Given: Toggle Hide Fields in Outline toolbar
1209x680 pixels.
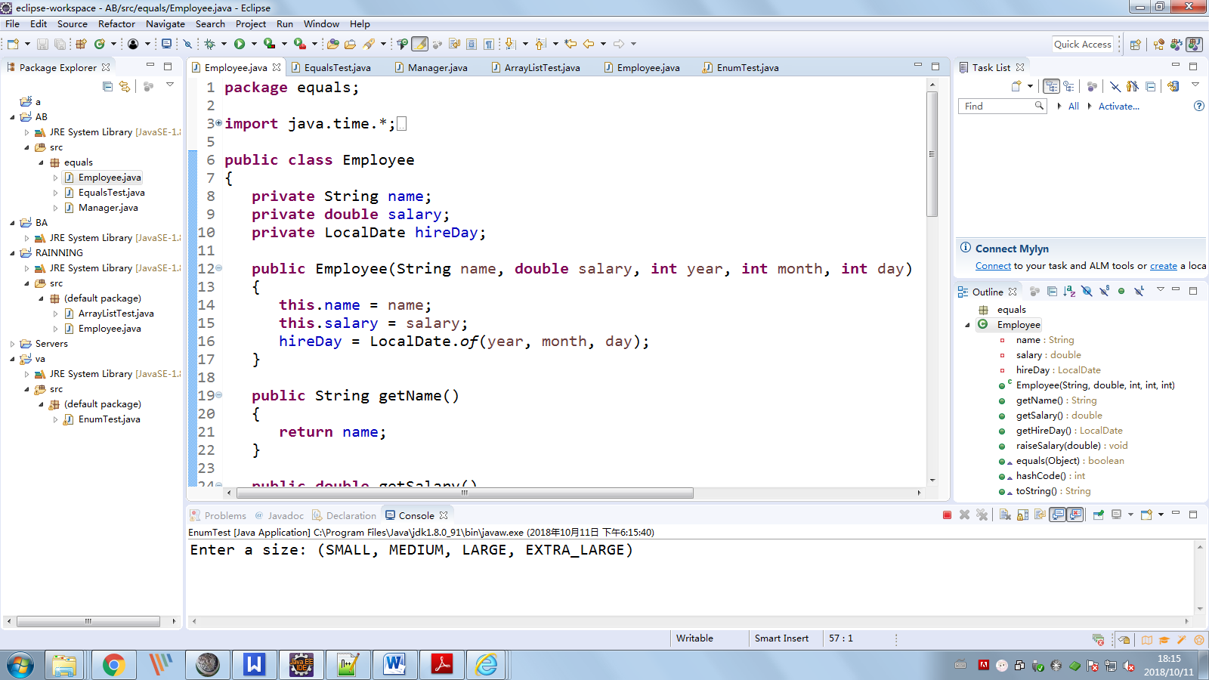Looking at the screenshot, I should [x=1087, y=291].
